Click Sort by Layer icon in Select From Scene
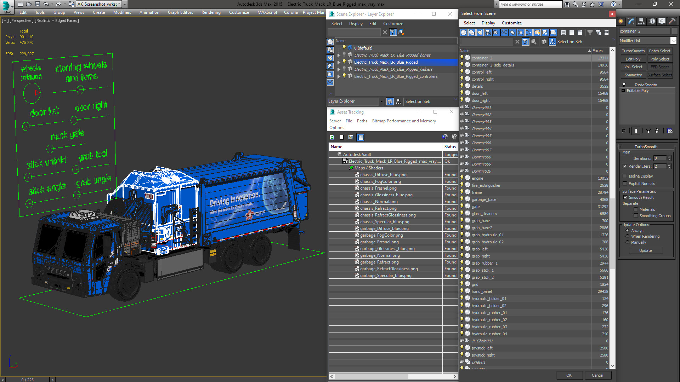 [544, 42]
